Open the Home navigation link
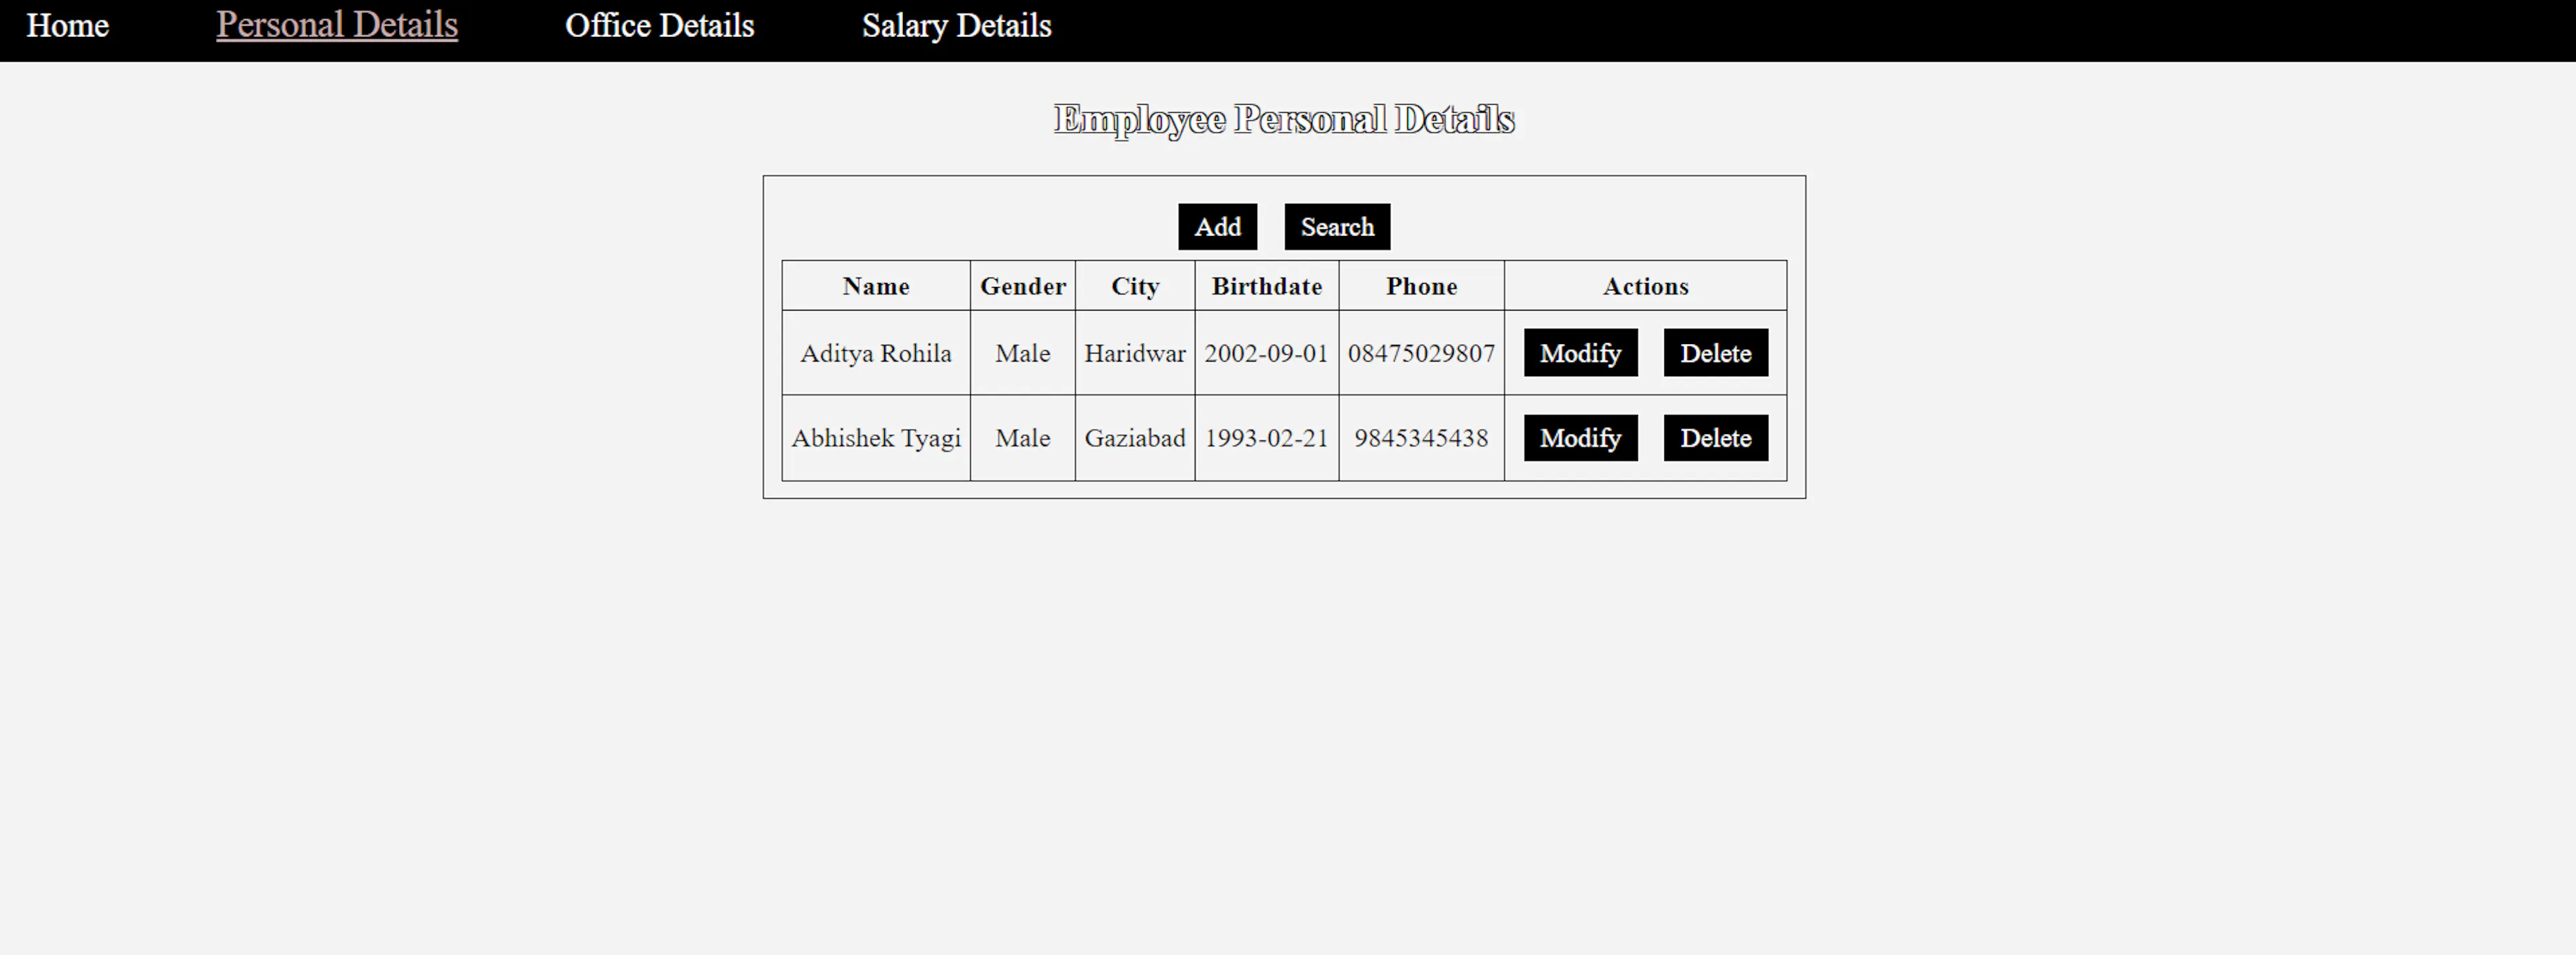 point(67,26)
